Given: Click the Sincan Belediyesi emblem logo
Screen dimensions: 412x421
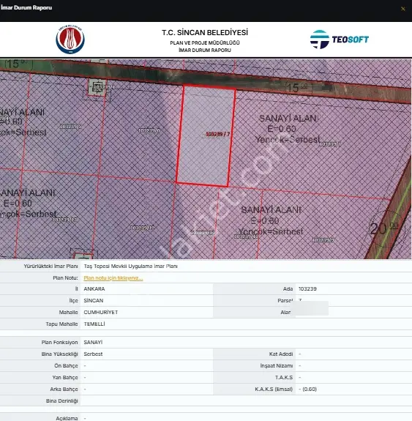Looking at the screenshot, I should point(70,40).
